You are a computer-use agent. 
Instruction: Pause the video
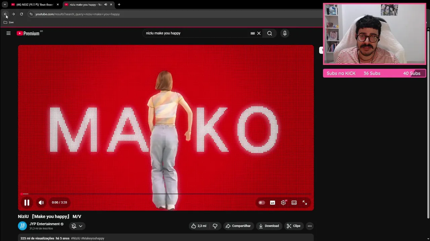click(x=27, y=203)
